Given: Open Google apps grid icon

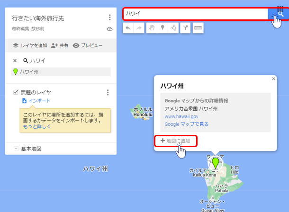Looking at the screenshot, I should click(x=280, y=9).
